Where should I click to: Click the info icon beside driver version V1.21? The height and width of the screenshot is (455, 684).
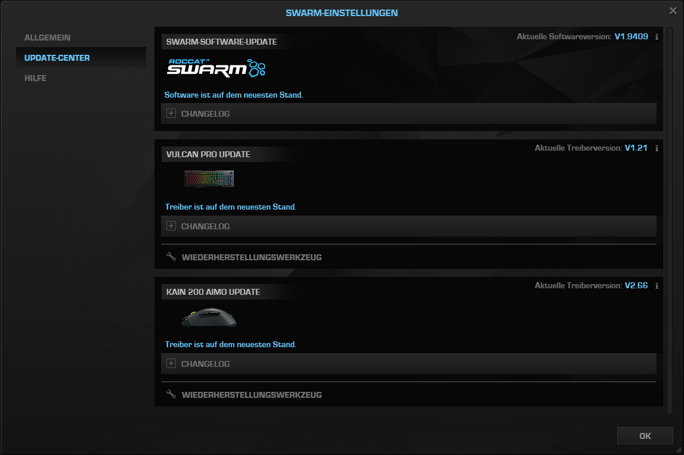[657, 148]
